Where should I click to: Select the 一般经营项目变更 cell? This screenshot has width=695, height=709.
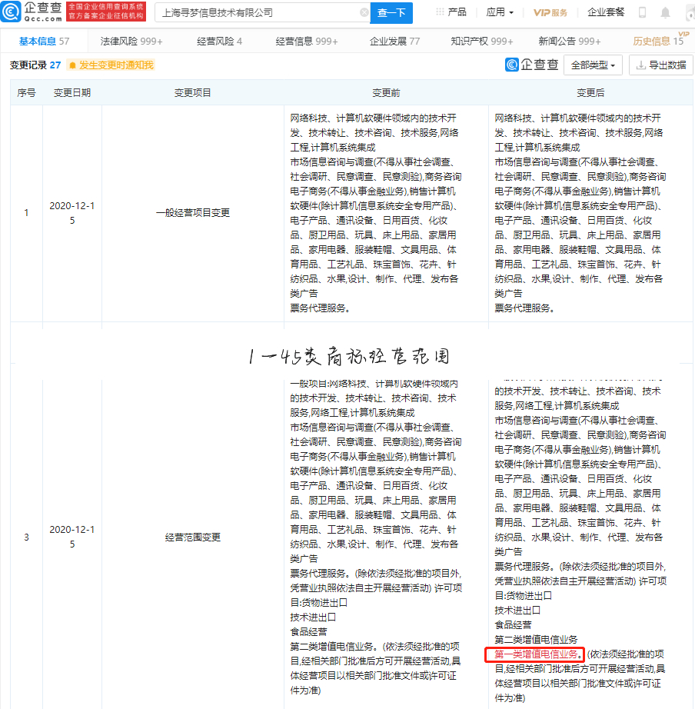click(193, 213)
